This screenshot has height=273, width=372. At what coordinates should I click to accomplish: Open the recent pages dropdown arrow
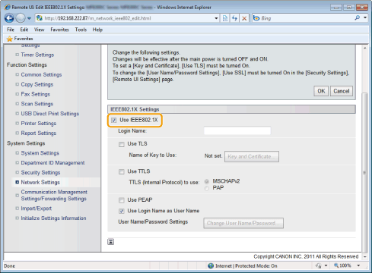pos(29,18)
